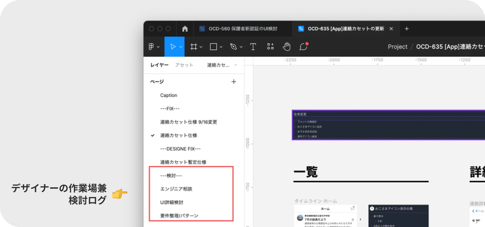This screenshot has height=227, width=485.
Task: Switch to OCD-635 [App]連絡カセットの更新 tab
Action: pyautogui.click(x=346, y=28)
